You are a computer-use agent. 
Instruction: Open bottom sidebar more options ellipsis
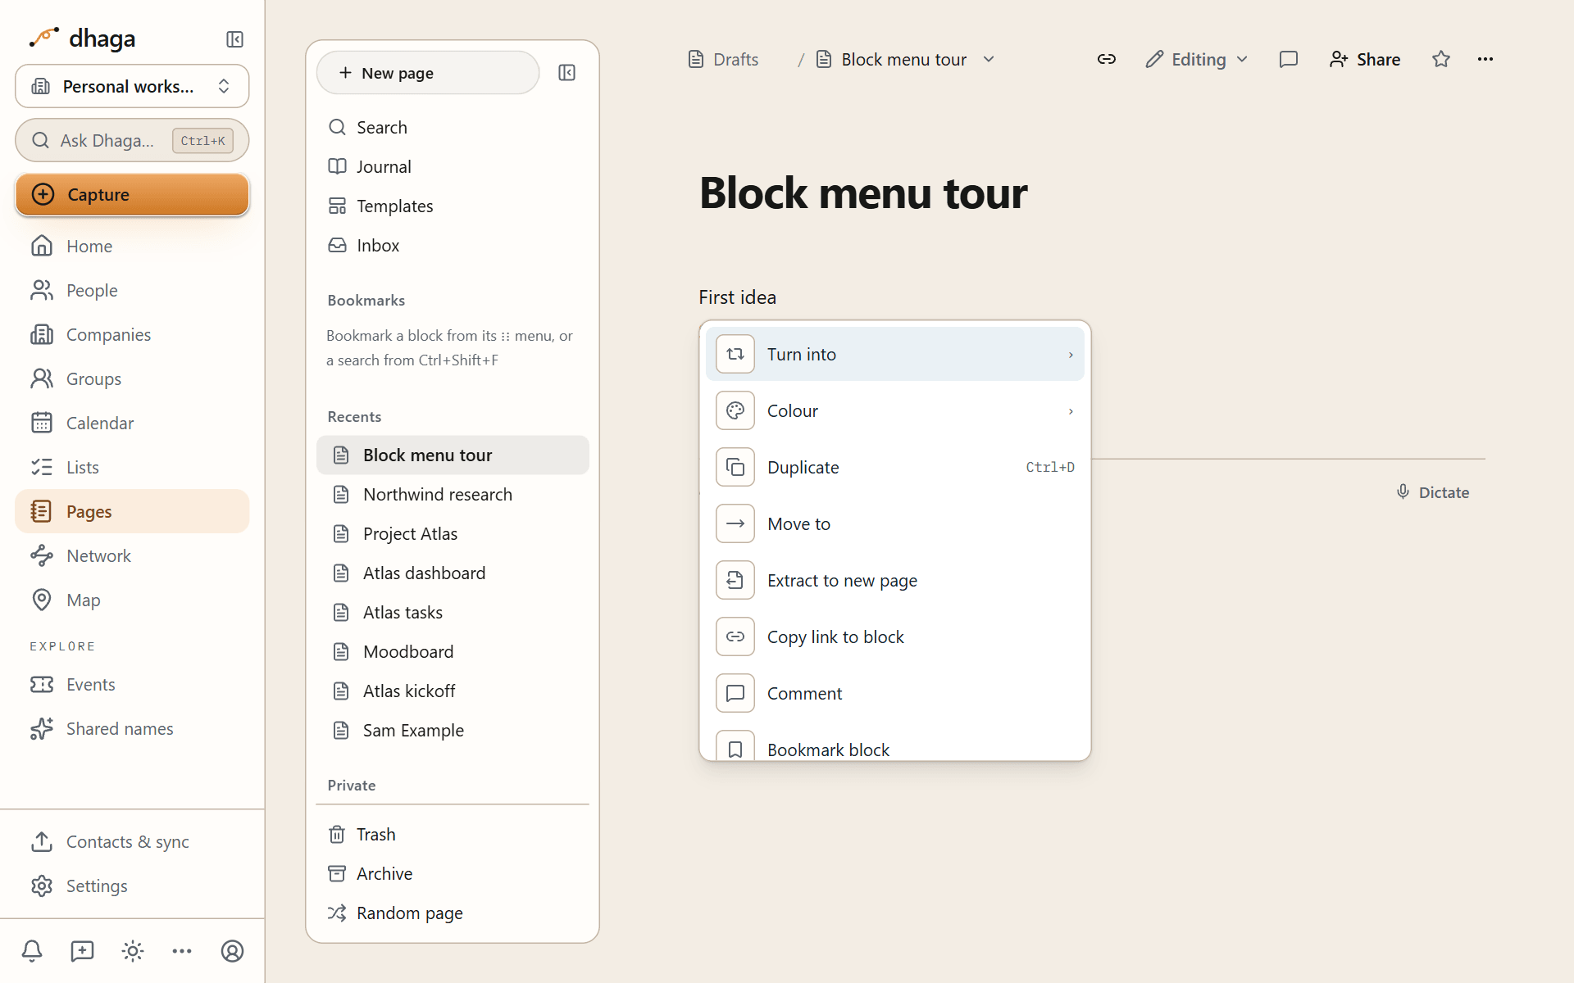182,951
